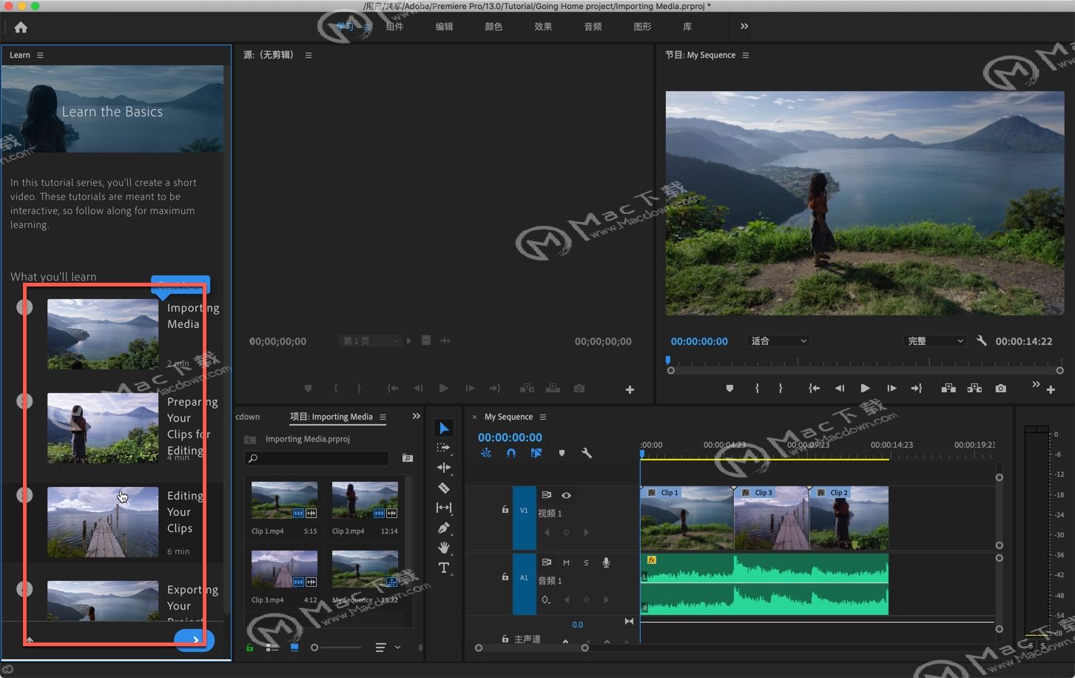Viewport: 1075px width, 678px height.
Task: Play the My Sequence program monitor
Action: 865,389
